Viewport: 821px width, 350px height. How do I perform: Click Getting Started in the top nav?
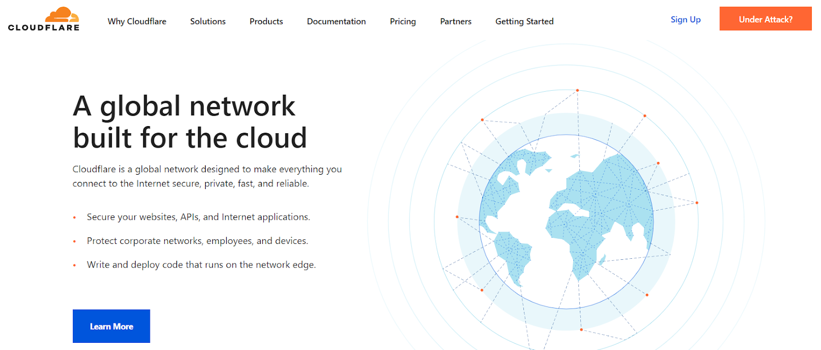524,22
